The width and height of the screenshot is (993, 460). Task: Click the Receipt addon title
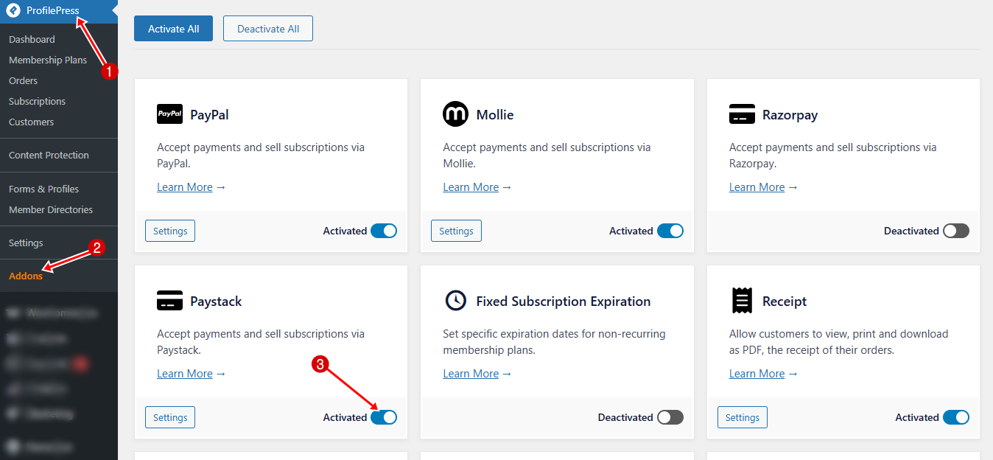click(x=785, y=302)
